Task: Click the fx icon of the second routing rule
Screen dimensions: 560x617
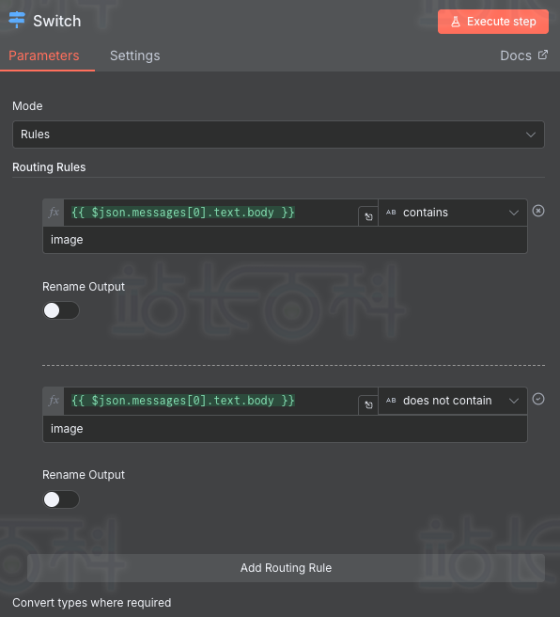Action: (x=54, y=401)
